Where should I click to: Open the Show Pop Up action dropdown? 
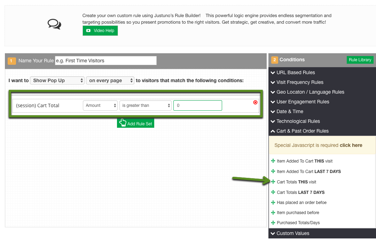coord(57,80)
